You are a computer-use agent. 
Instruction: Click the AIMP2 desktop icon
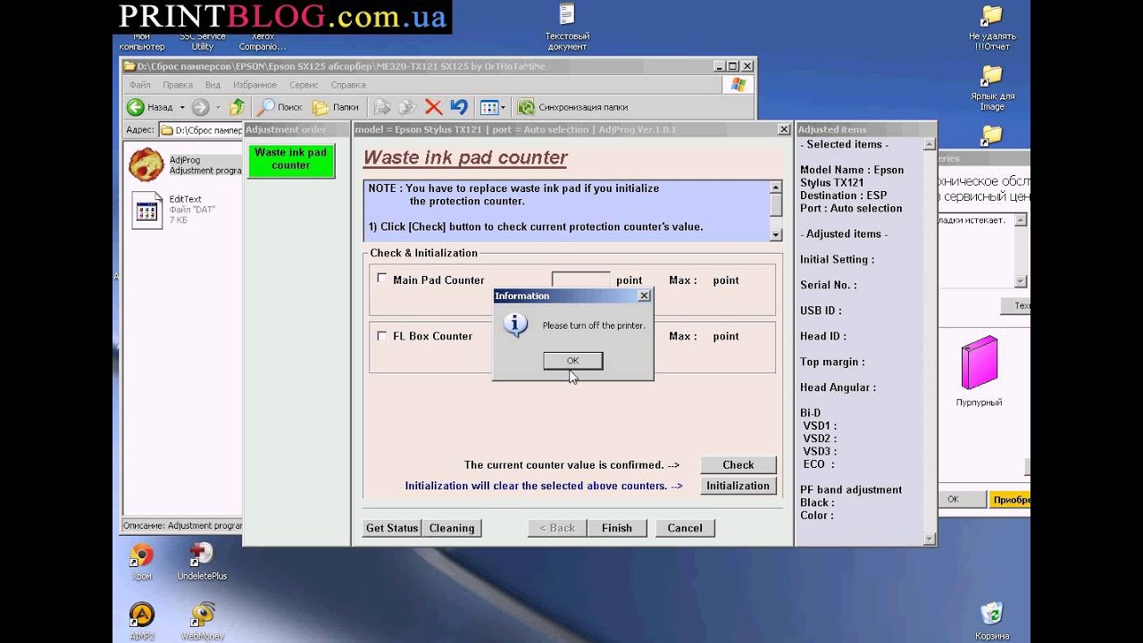[141, 614]
